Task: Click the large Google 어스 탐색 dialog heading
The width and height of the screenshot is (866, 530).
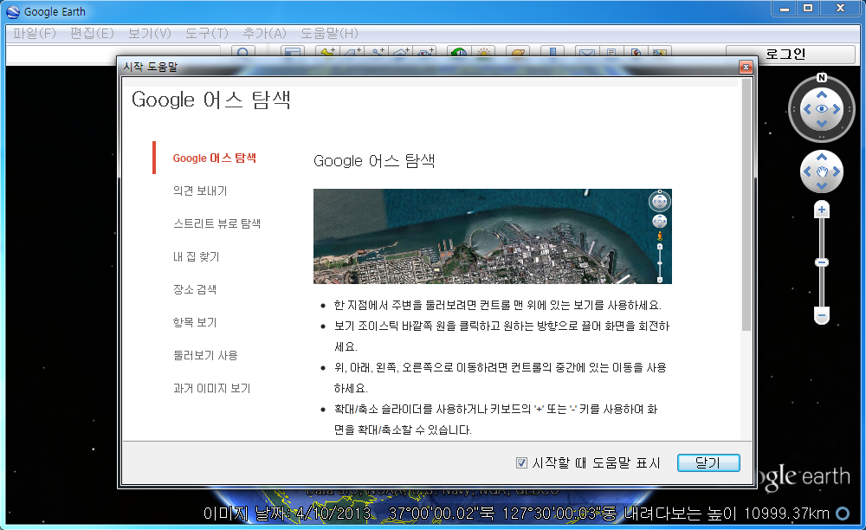Action: [211, 100]
